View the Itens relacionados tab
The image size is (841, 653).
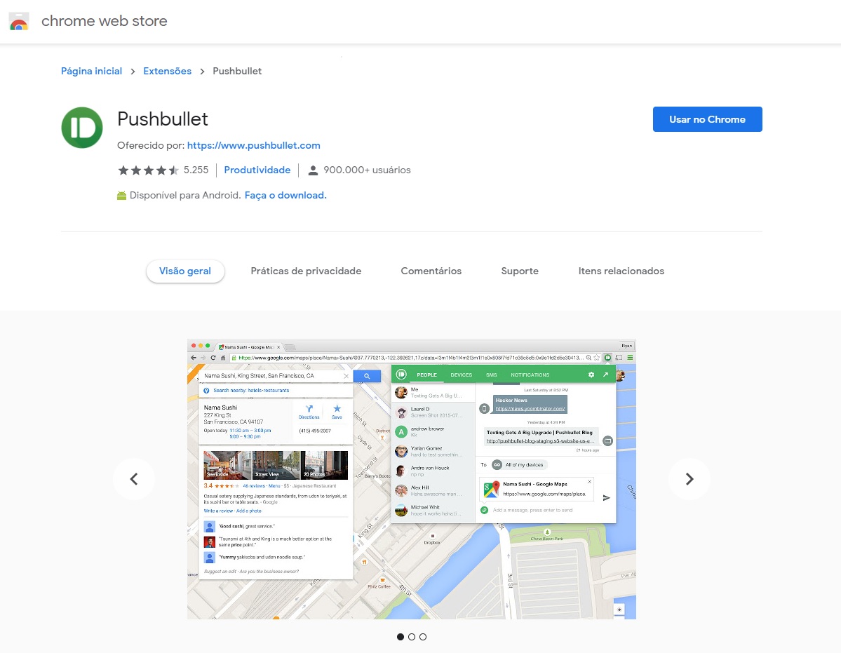coord(621,271)
